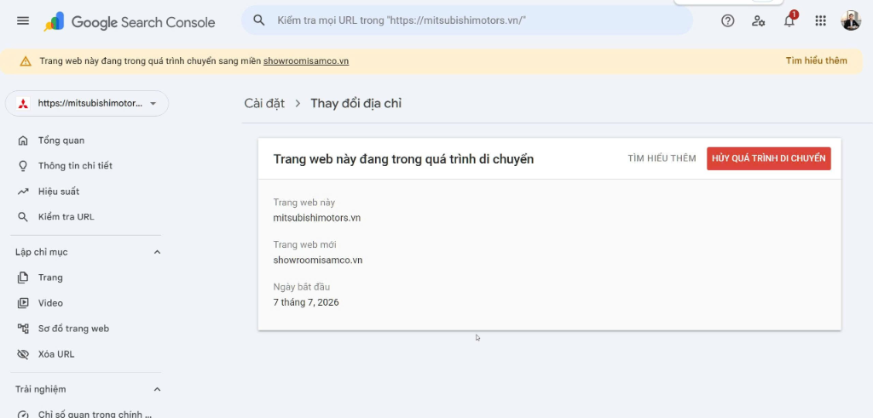Click the Tổng quan home icon
873x418 pixels.
[x=23, y=140]
